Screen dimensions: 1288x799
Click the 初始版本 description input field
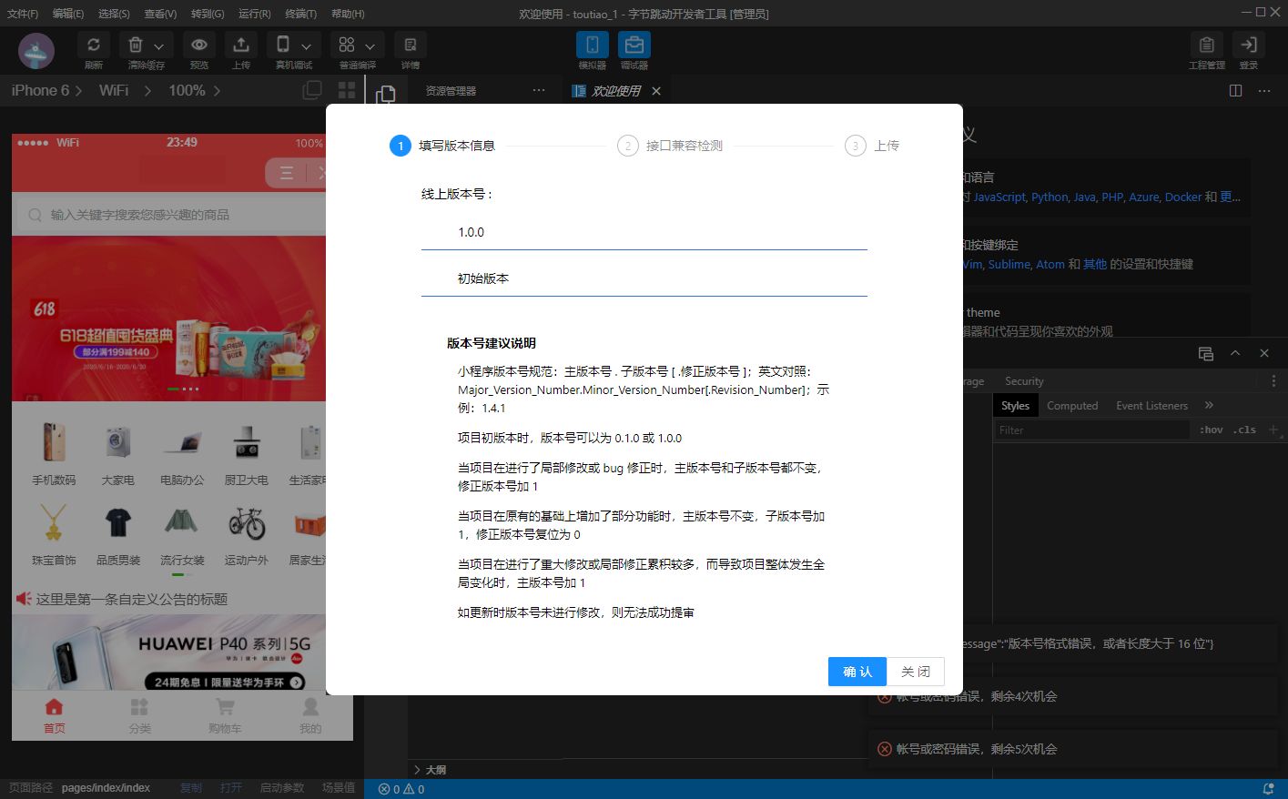(644, 278)
